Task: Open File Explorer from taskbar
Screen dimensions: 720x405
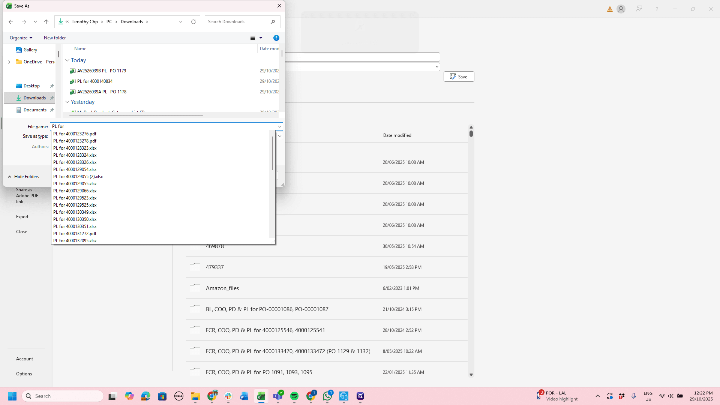Action: point(195,396)
